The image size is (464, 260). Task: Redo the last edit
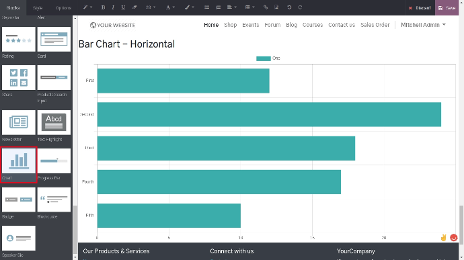pos(300,7)
